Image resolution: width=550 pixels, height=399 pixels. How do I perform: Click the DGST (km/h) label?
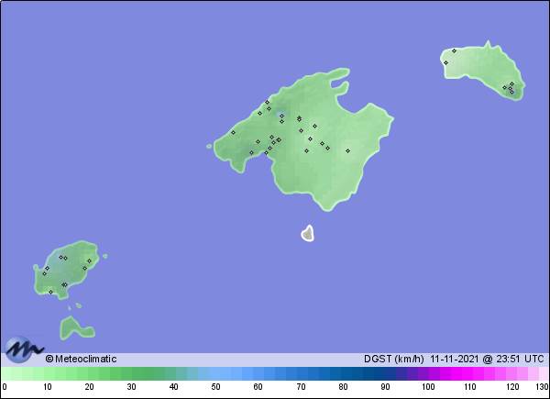coord(394,359)
